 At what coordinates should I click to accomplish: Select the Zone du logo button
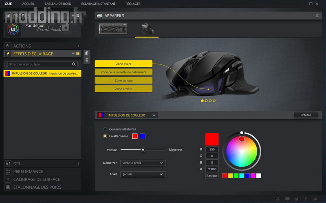tap(123, 80)
